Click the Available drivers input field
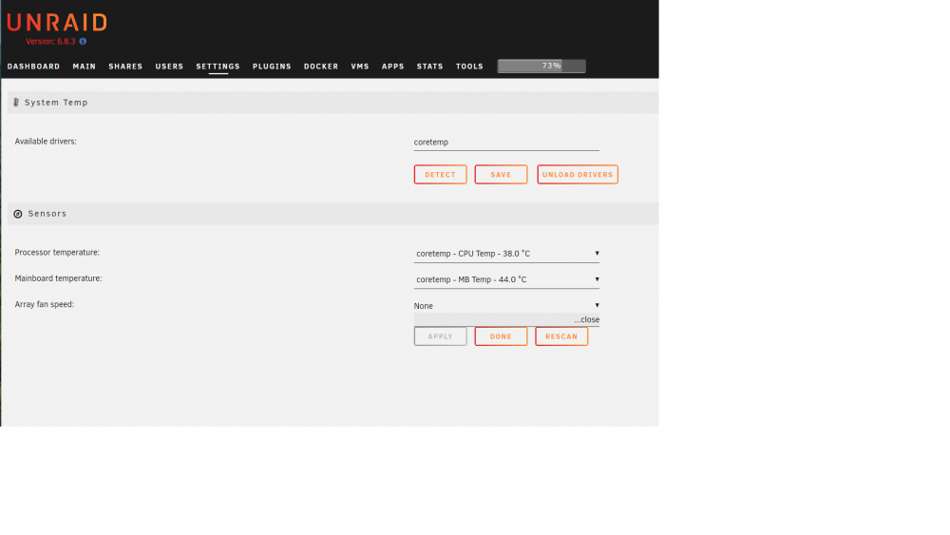 coord(506,143)
